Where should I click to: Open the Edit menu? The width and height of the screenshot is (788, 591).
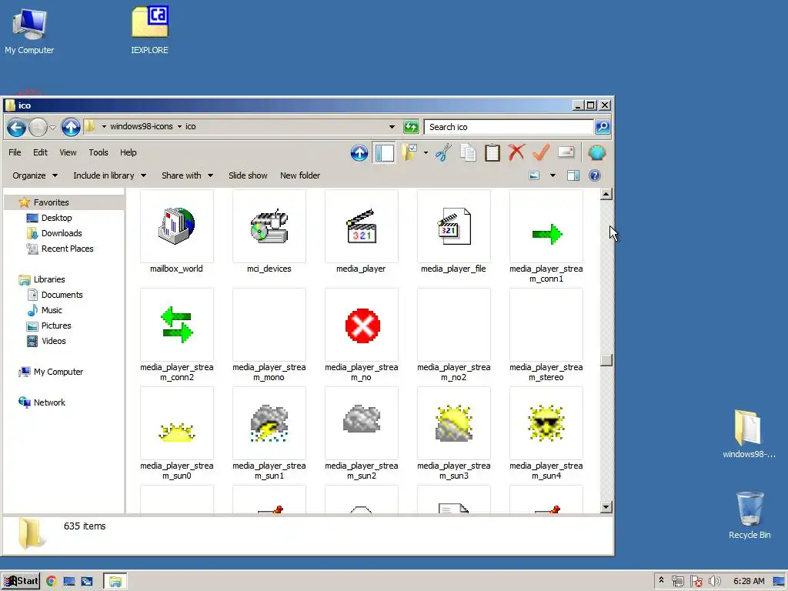coord(40,152)
